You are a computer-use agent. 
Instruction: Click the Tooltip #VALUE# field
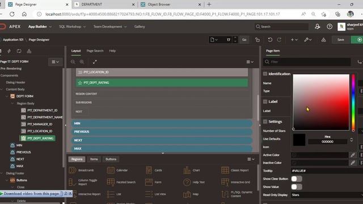coord(327,171)
